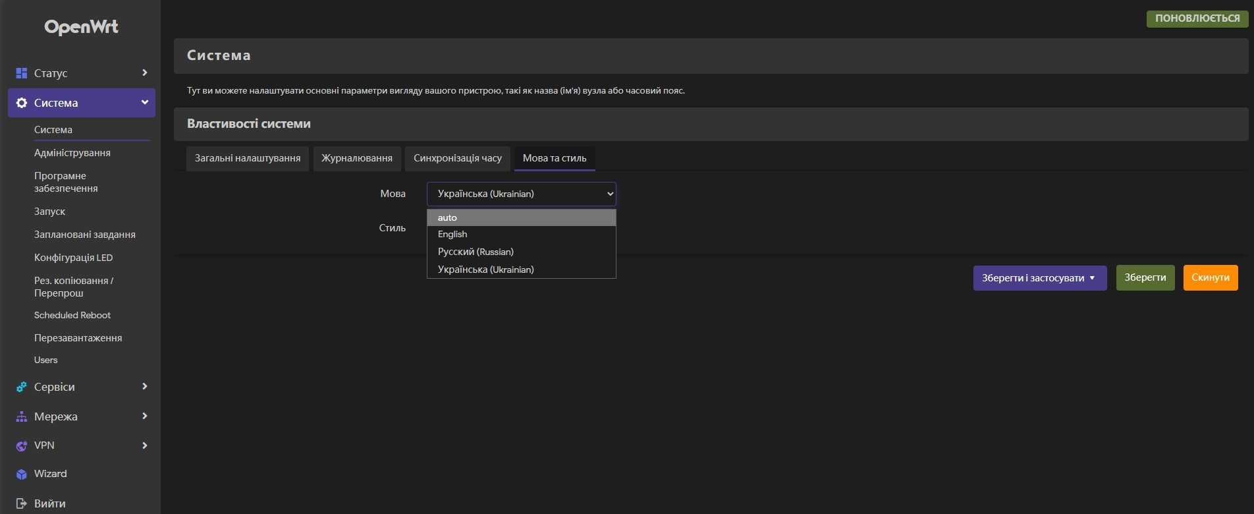The width and height of the screenshot is (1254, 514).
Task: Click the Статус dashboard icon
Action: coord(22,73)
